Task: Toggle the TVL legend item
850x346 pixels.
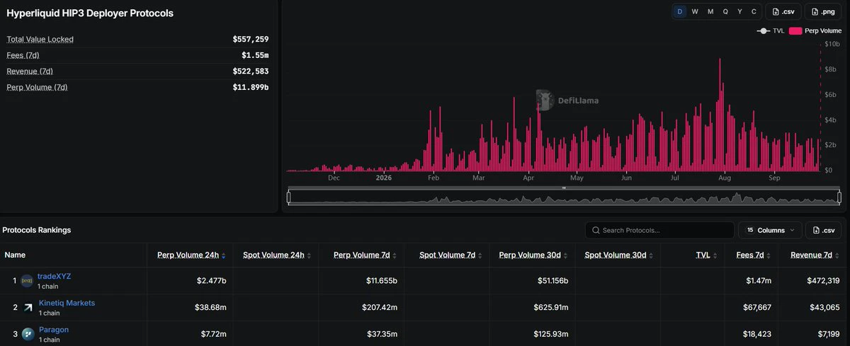Action: (x=770, y=31)
